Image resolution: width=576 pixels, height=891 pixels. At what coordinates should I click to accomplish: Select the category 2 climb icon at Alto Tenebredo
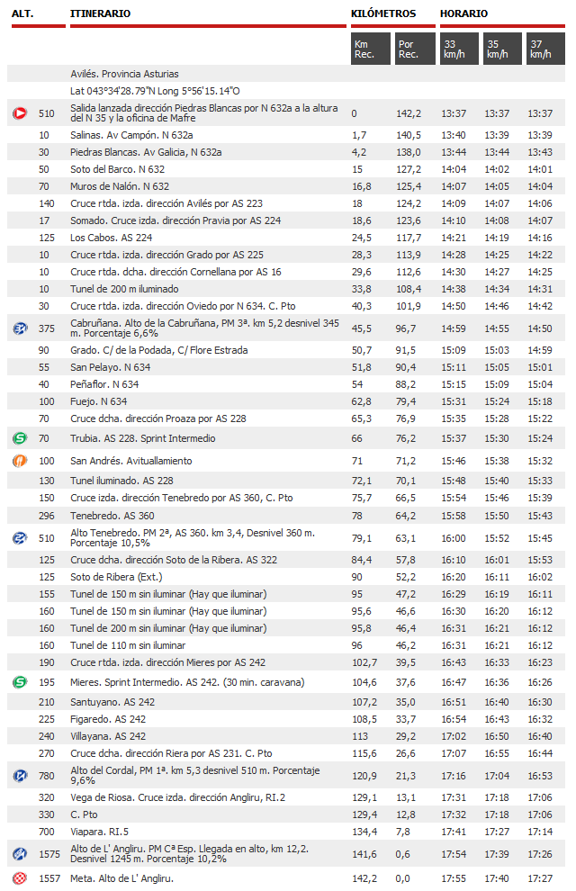(20, 538)
